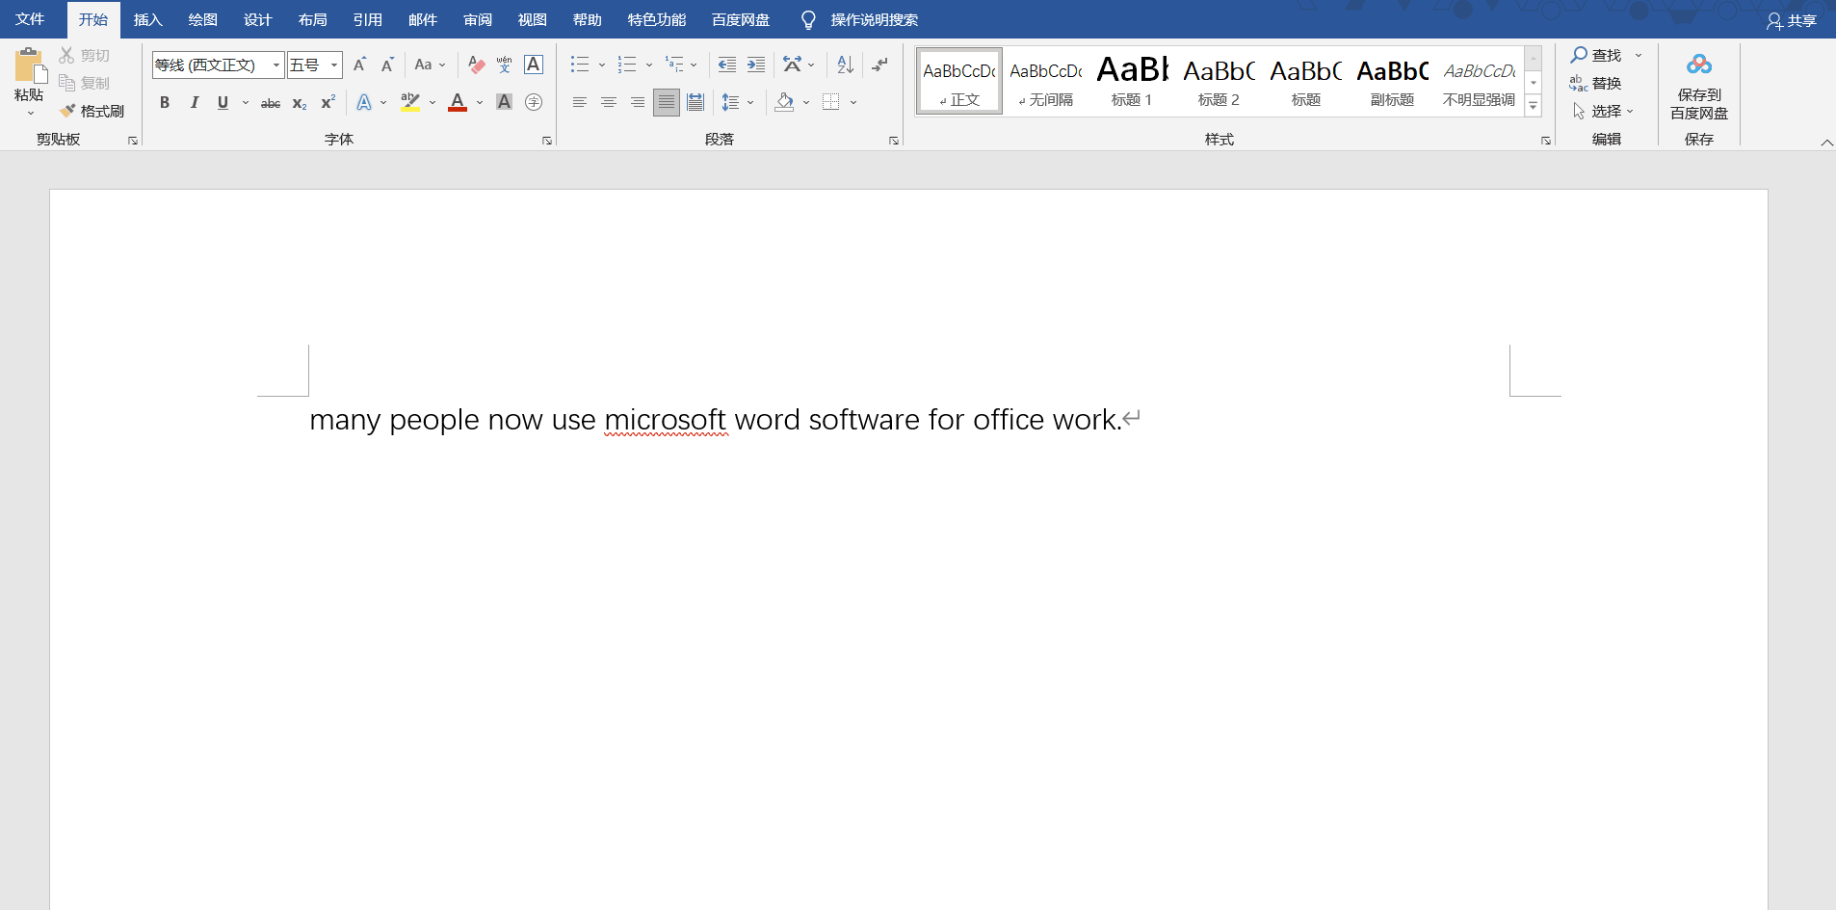Click Save to Baidu Netdisk icon
The height and width of the screenshot is (910, 1836).
(x=1699, y=65)
